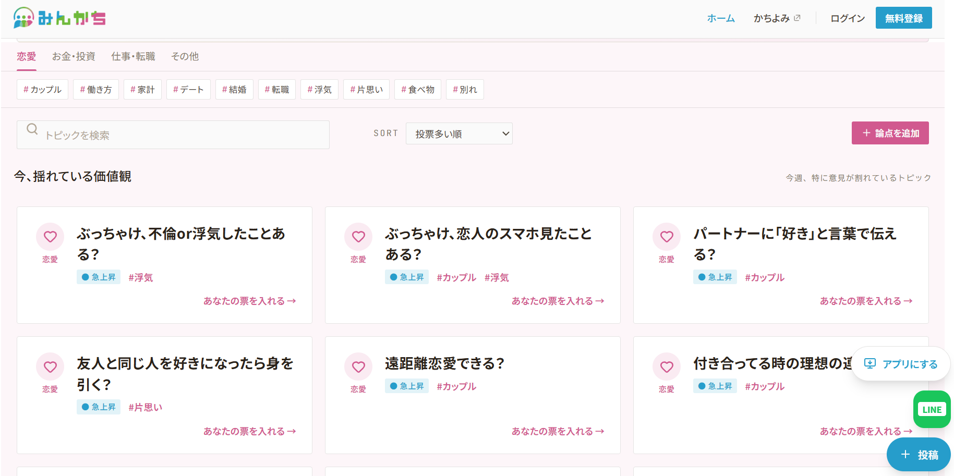The height and width of the screenshot is (476, 954).
Task: Click heart icon on 恋人のスマホ card
Action: click(358, 237)
